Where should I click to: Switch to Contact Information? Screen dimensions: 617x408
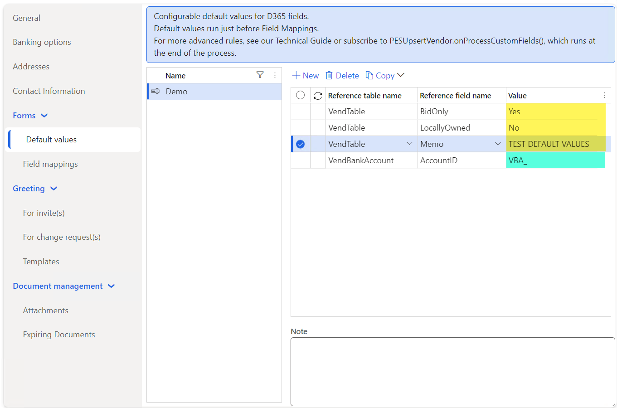(x=49, y=91)
